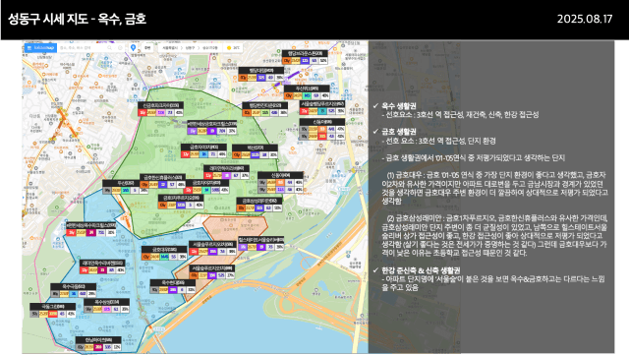Select the 한남하이츠 price label
This screenshot has width=629, height=355.
pos(98,343)
